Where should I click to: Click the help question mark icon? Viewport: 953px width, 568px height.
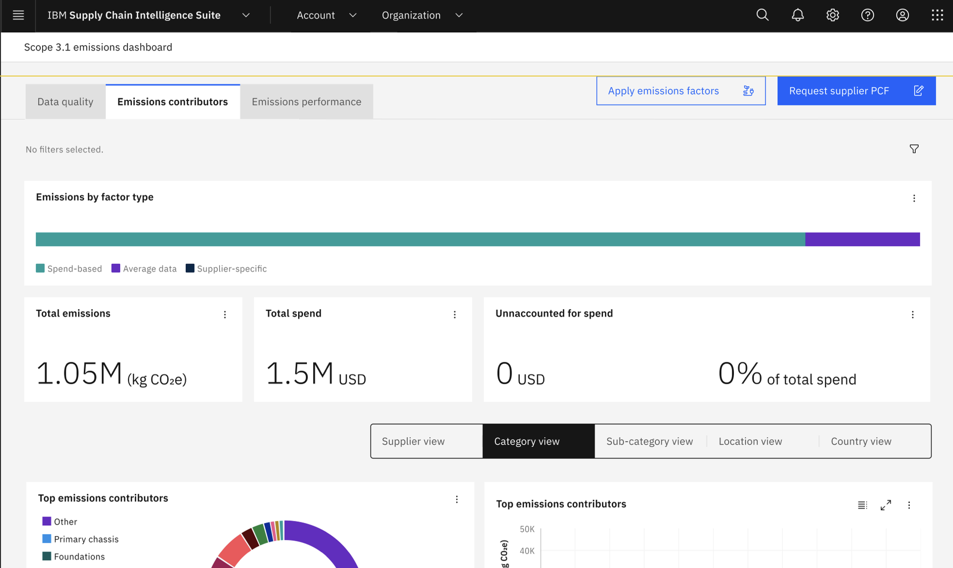pyautogui.click(x=867, y=15)
